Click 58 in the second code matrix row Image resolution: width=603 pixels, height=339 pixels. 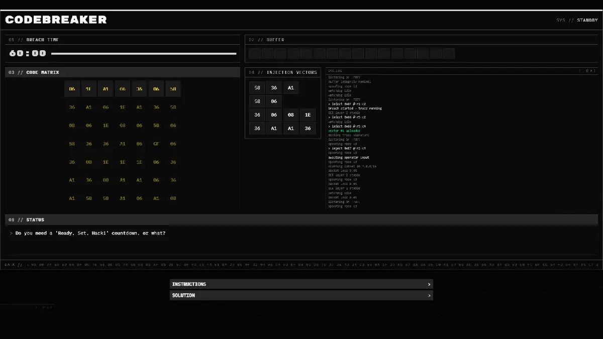(173, 107)
